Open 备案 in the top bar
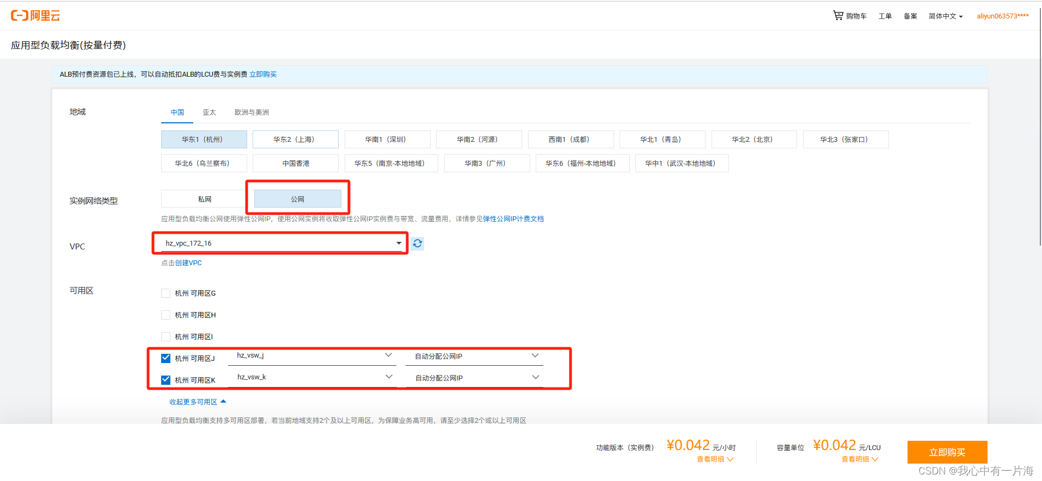Viewport: 1042px width, 481px height. 910,16
